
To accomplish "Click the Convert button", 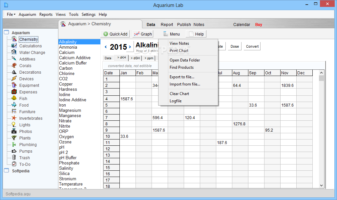I will [252, 46].
